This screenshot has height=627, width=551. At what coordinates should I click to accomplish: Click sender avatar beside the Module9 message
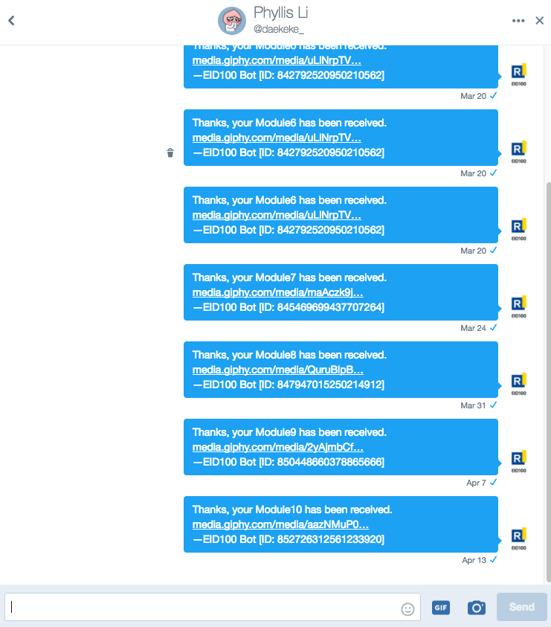[x=518, y=461]
